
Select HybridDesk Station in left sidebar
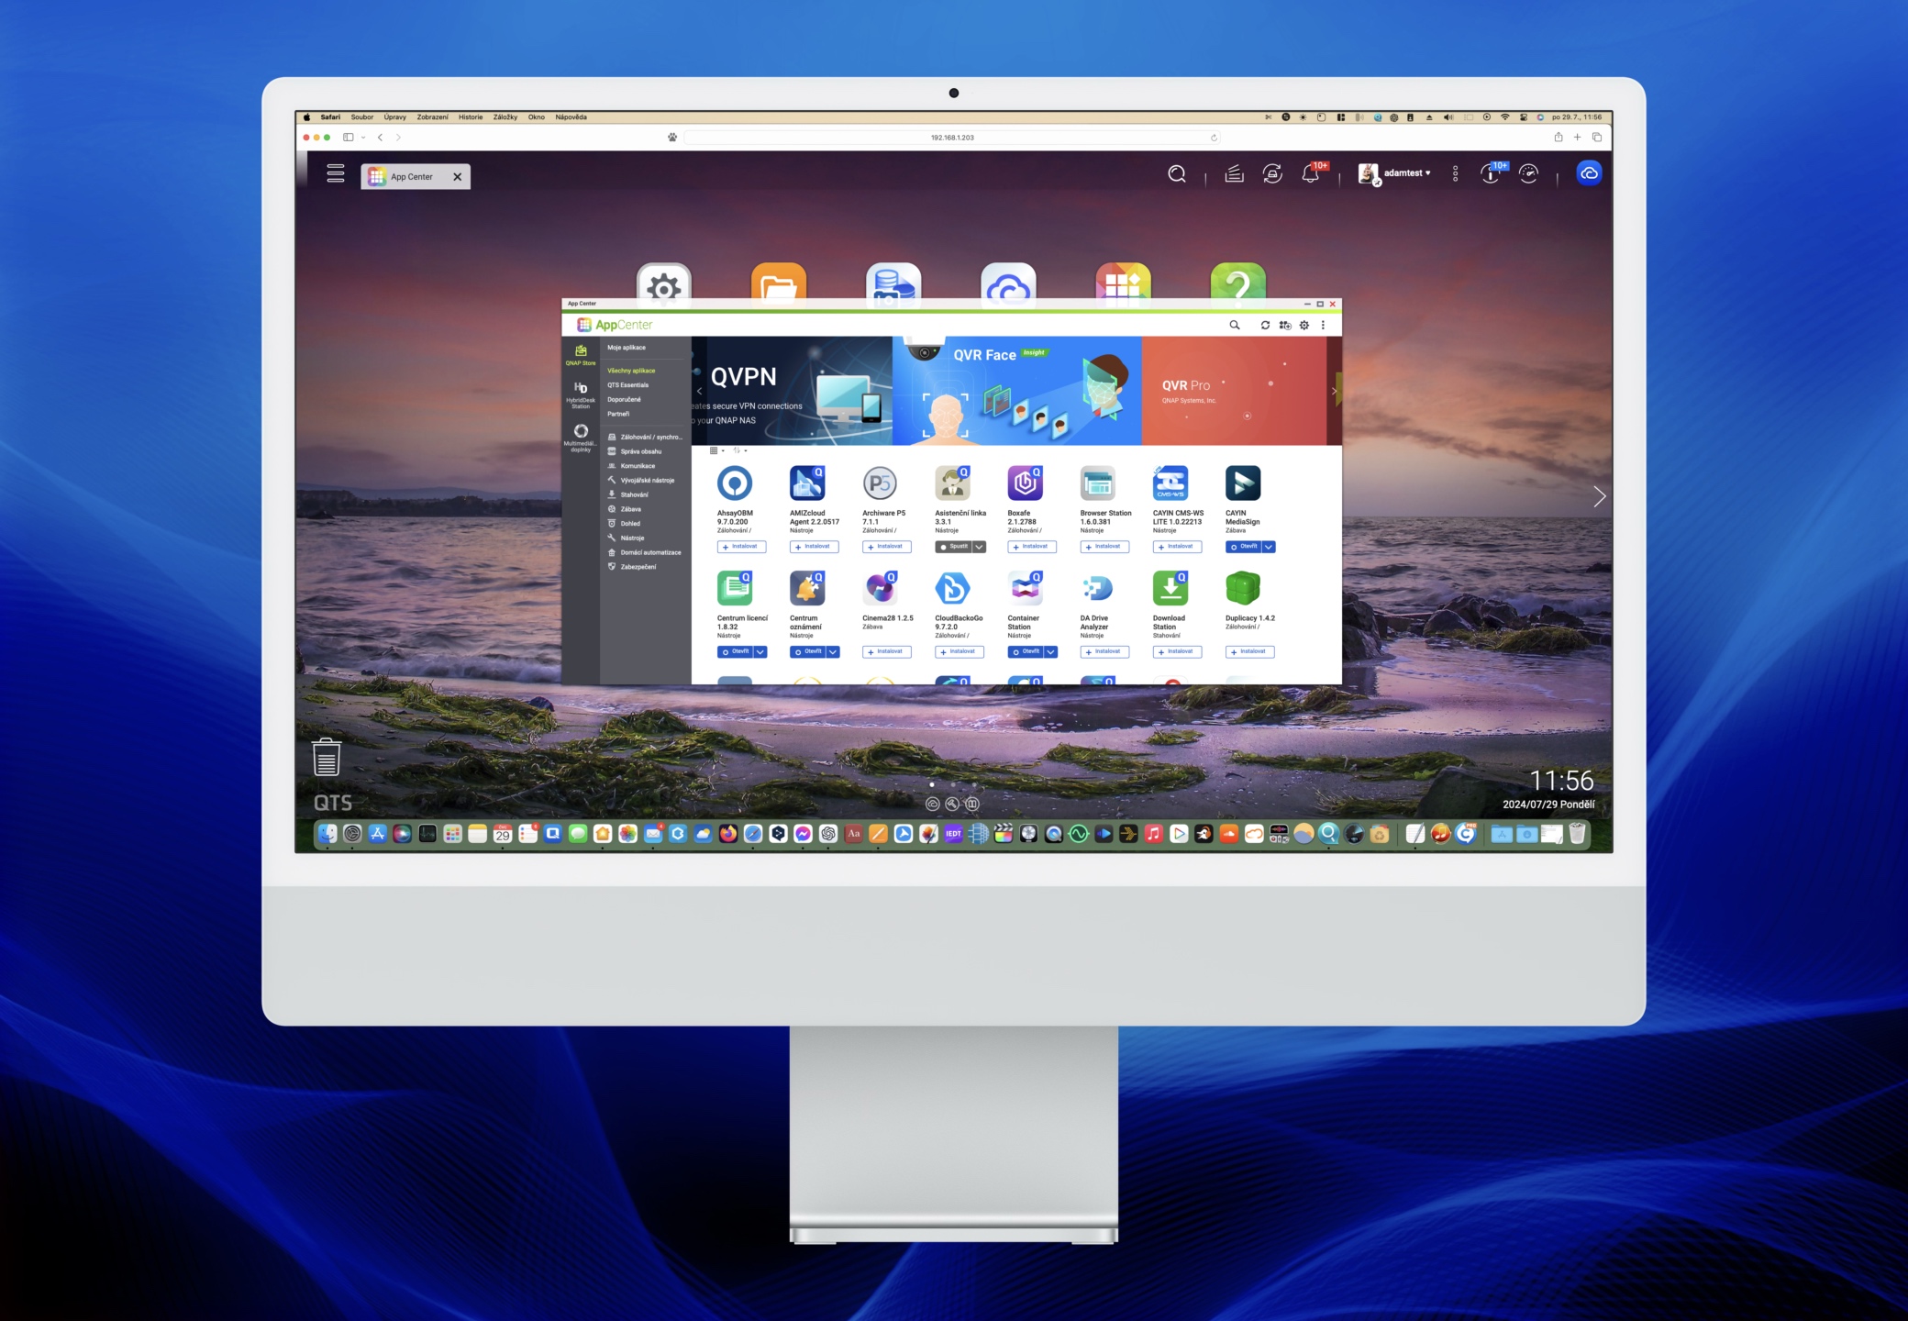581,394
